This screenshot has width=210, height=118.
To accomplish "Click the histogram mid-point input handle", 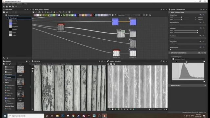I will [186, 62].
